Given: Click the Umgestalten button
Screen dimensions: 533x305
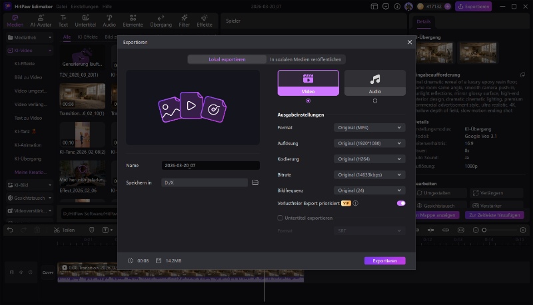Looking at the screenshot, I should click(437, 193).
